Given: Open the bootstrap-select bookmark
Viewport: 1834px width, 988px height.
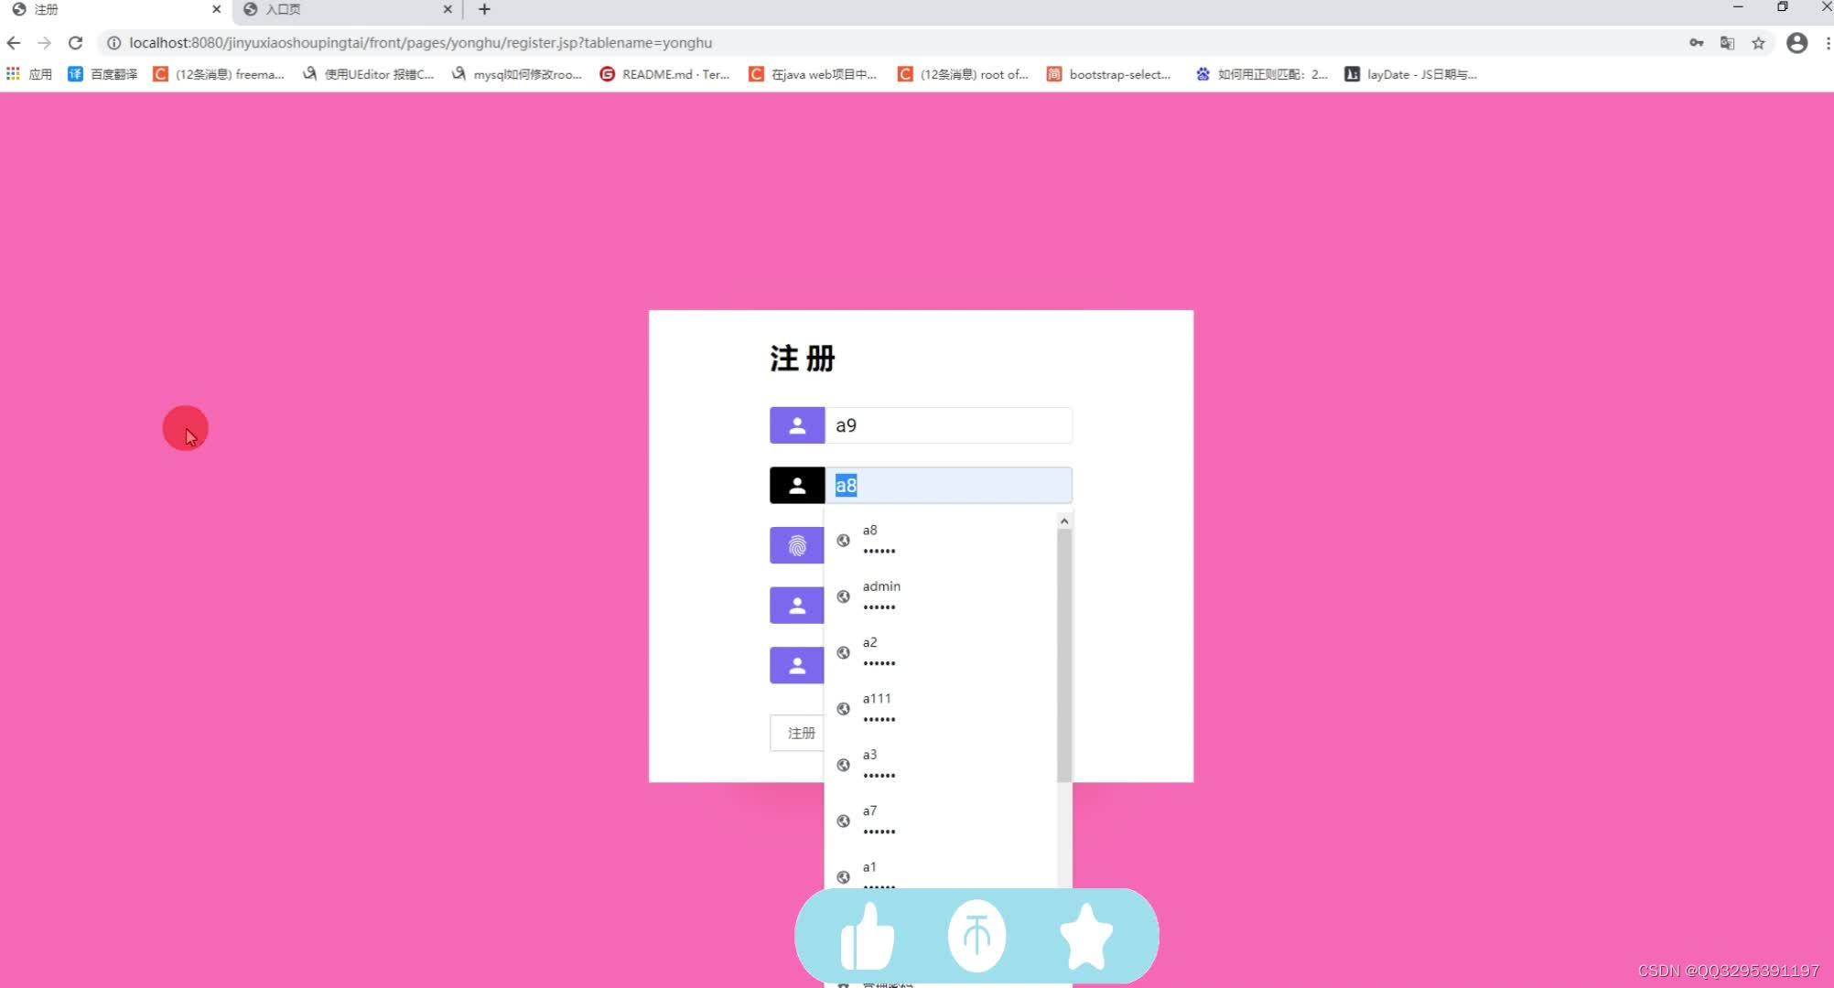Looking at the screenshot, I should [1109, 74].
